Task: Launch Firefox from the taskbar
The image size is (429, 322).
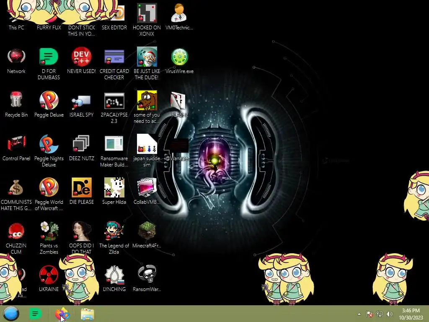Action: click(x=62, y=314)
